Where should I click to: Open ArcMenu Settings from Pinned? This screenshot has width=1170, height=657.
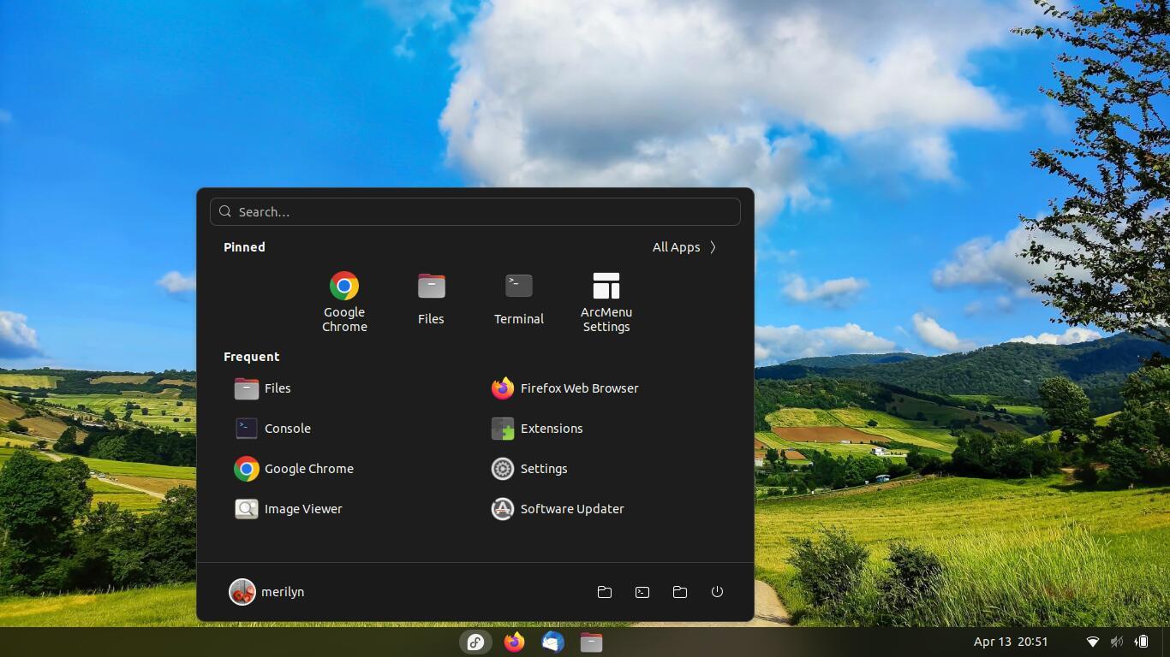click(x=606, y=301)
